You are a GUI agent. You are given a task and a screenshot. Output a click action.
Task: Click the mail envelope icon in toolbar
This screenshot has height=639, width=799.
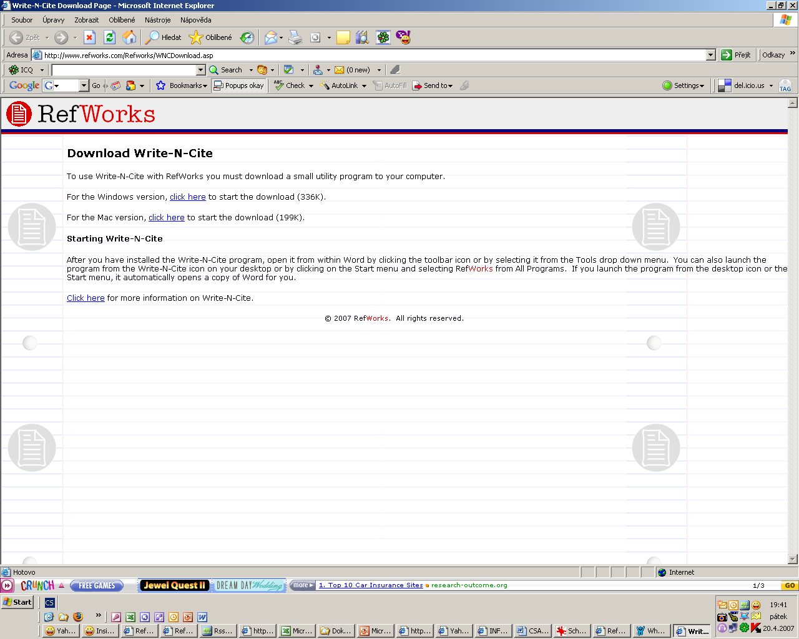(x=271, y=37)
